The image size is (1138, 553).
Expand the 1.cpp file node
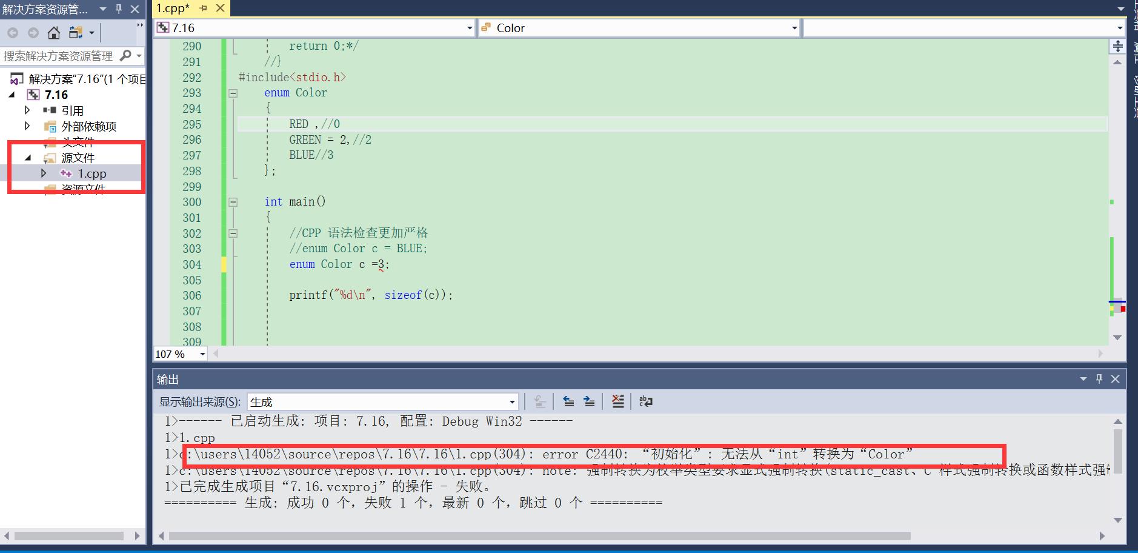tap(43, 173)
